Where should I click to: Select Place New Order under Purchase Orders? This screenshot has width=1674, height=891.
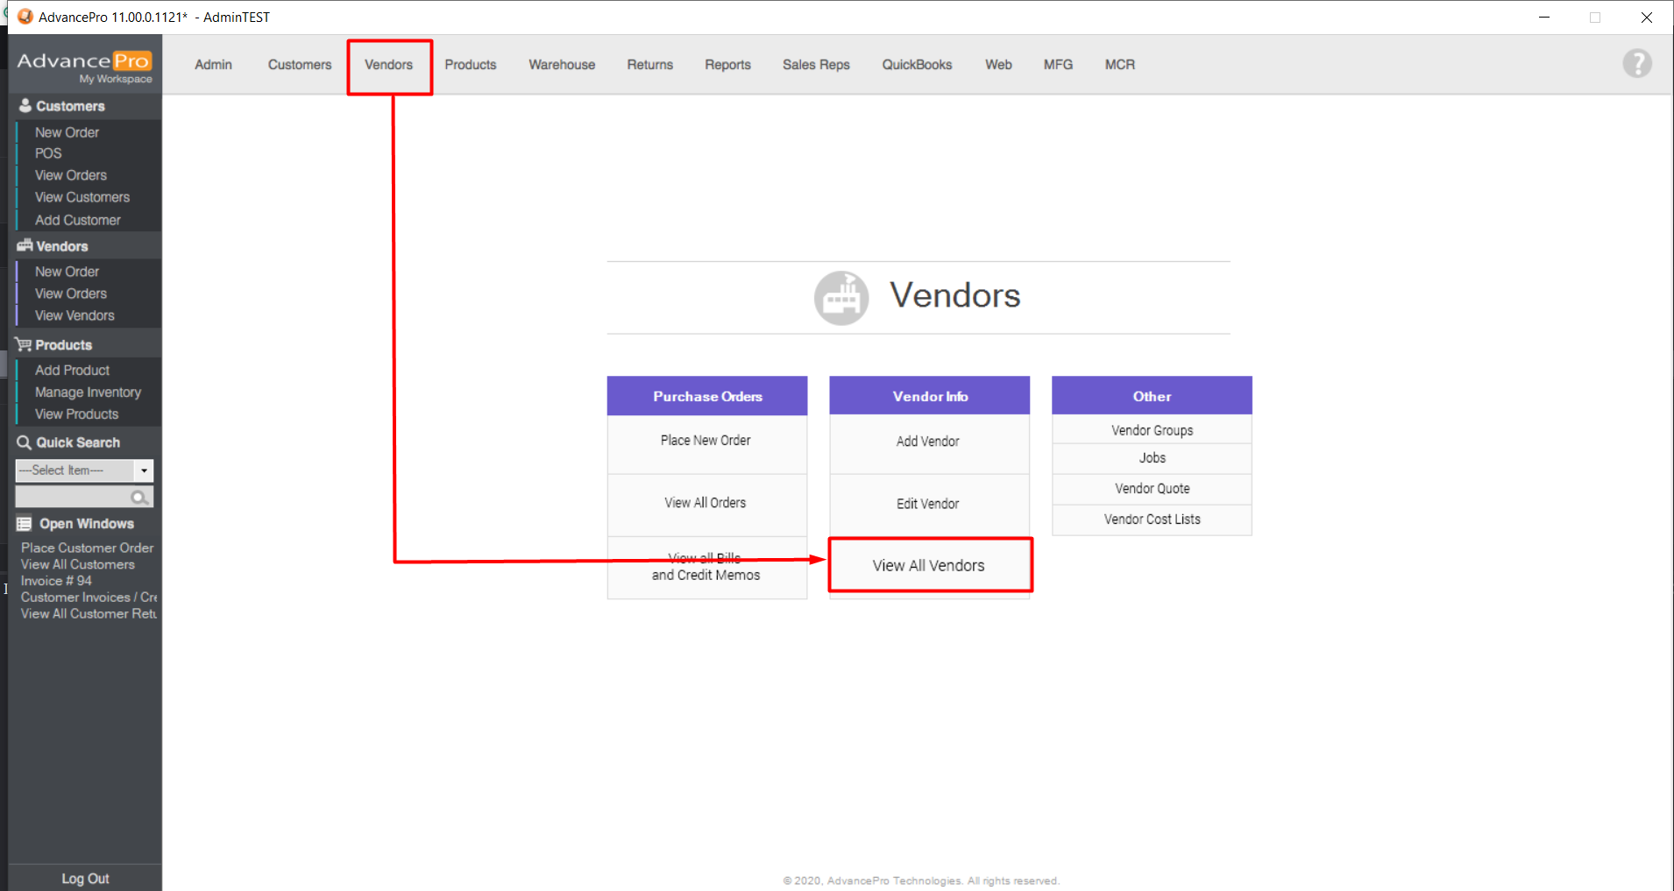point(706,441)
